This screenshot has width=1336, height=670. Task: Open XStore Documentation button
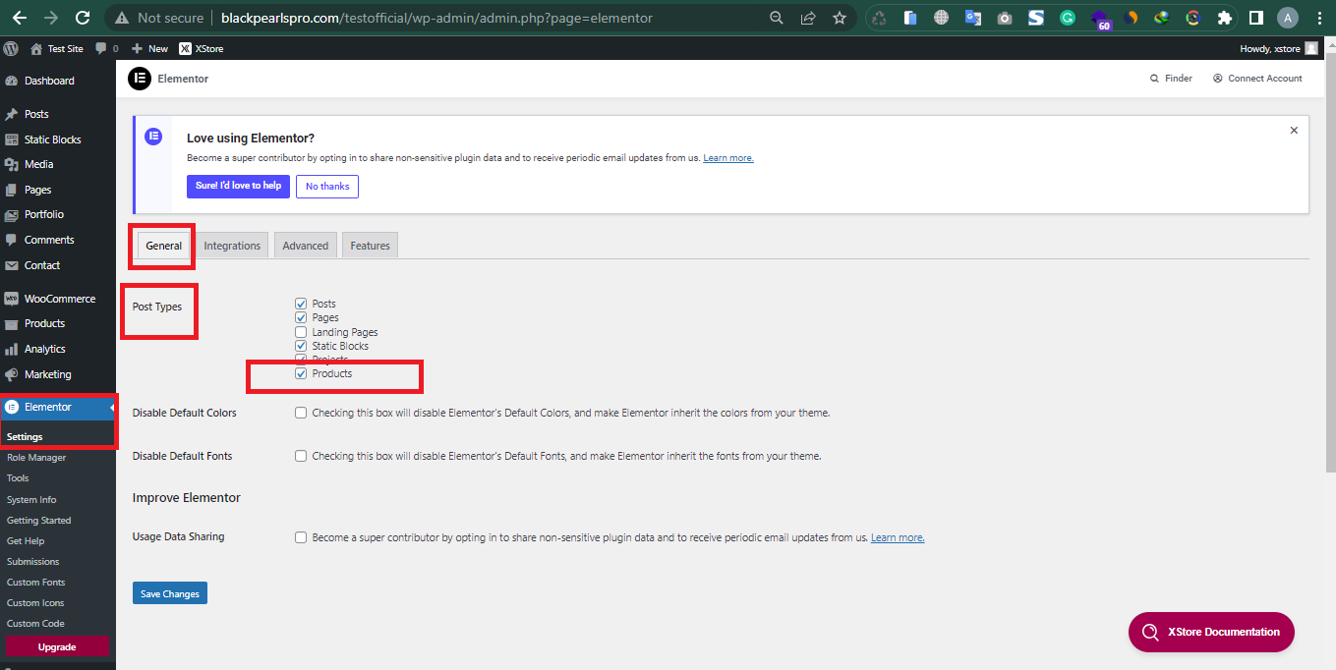pos(1211,632)
